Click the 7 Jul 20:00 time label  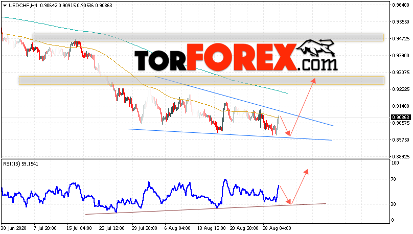(x=45, y=228)
